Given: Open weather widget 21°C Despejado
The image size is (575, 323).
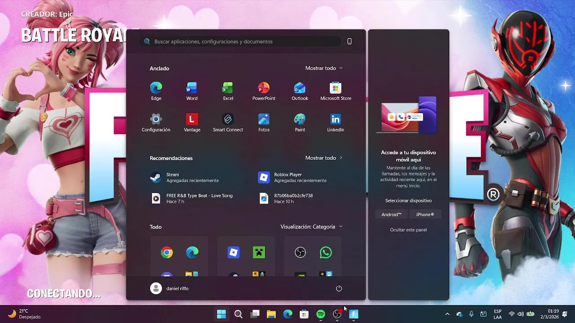Looking at the screenshot, I should coord(25,314).
